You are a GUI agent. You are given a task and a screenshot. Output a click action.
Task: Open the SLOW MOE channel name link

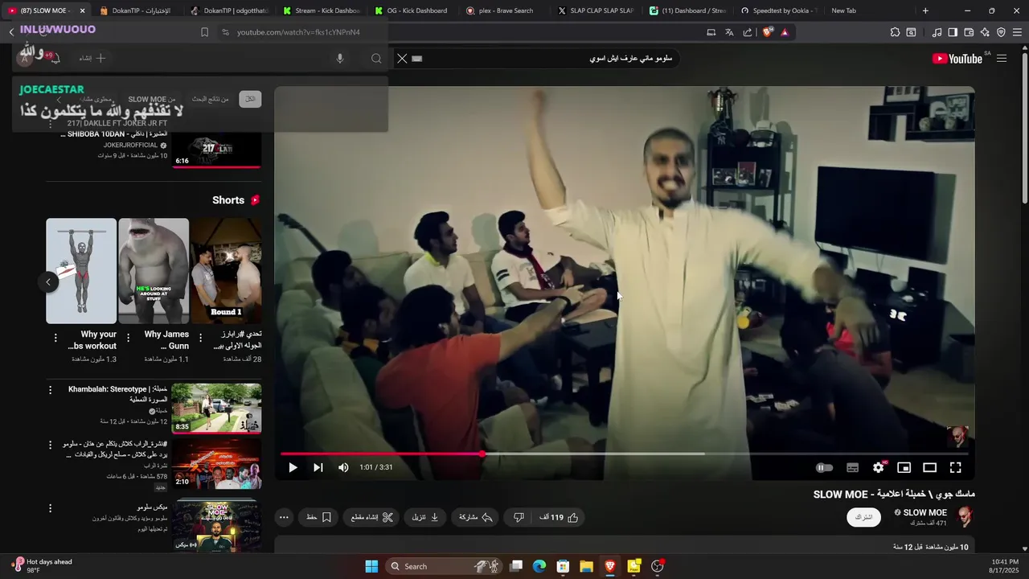click(x=924, y=512)
